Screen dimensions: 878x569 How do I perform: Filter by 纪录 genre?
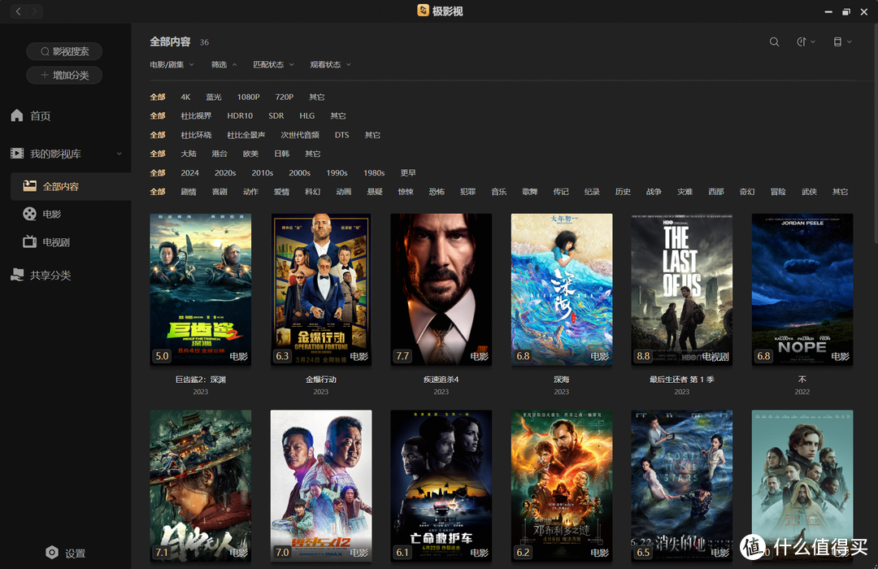pyautogui.click(x=592, y=192)
